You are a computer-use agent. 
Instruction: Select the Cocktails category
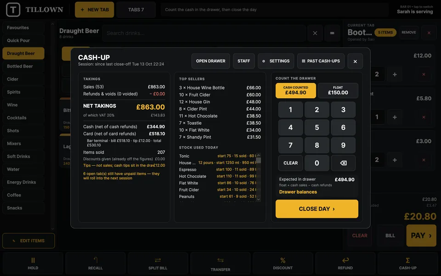pos(23,118)
